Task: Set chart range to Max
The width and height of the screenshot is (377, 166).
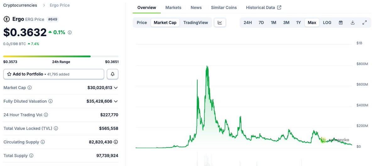Action: (x=312, y=23)
